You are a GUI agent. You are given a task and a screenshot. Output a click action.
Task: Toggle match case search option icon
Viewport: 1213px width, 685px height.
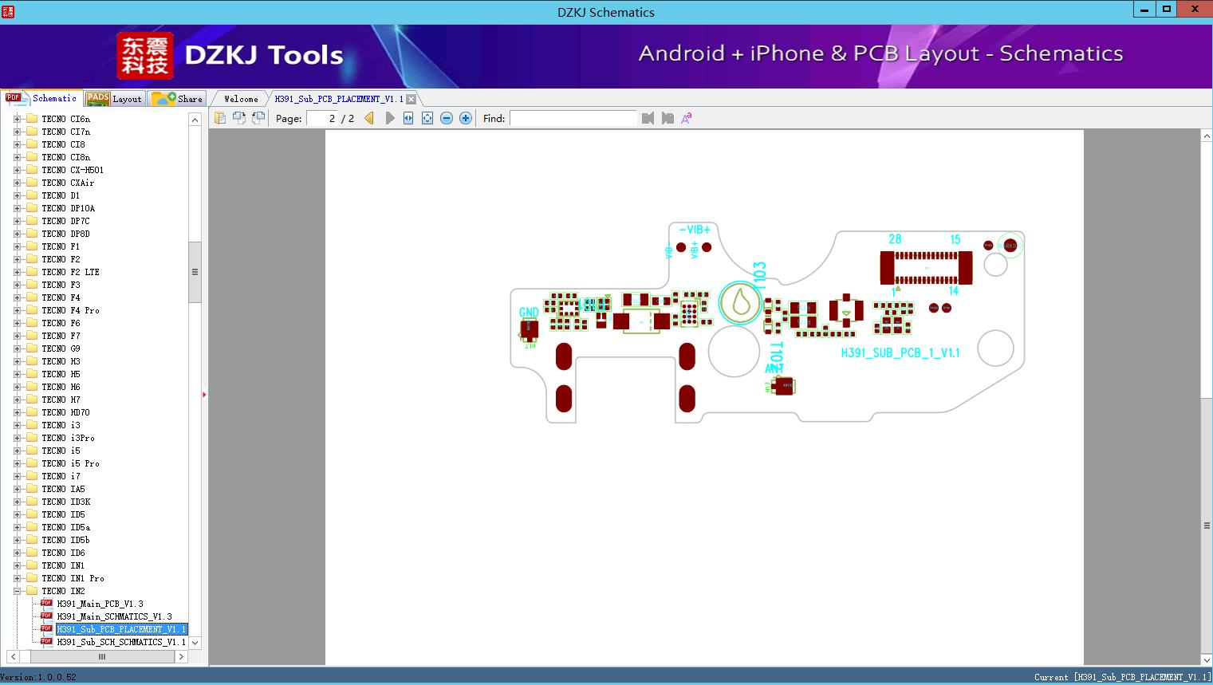686,118
